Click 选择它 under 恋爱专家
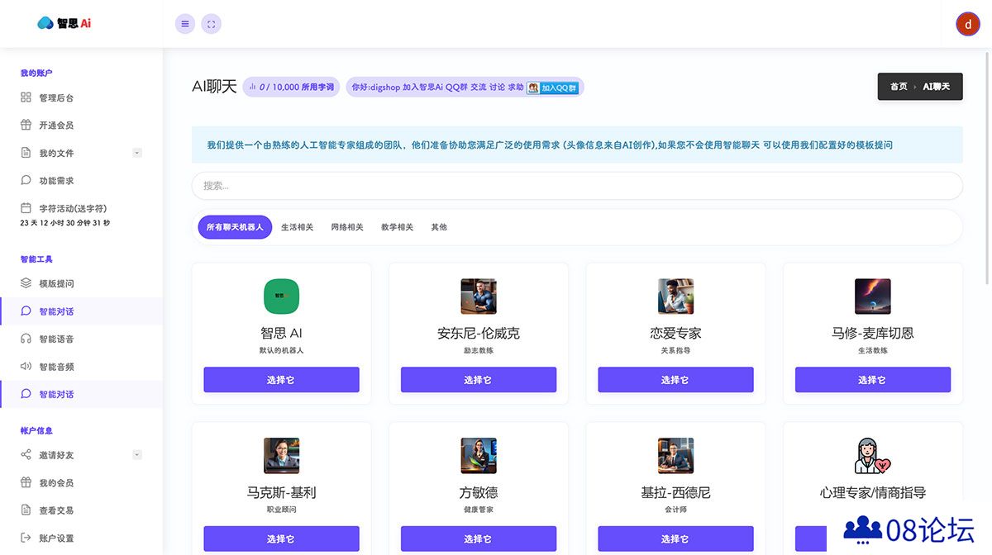The width and height of the screenshot is (992, 555). [675, 380]
